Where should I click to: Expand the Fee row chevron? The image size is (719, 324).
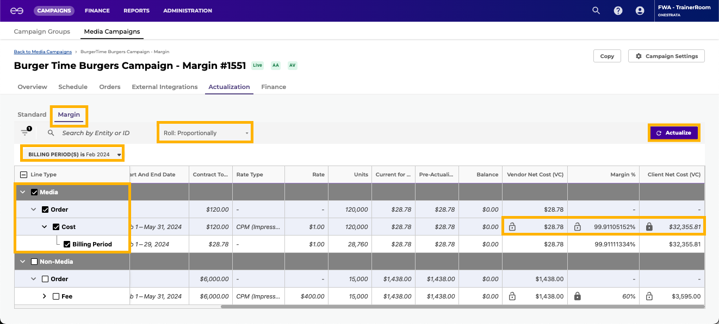coord(45,296)
